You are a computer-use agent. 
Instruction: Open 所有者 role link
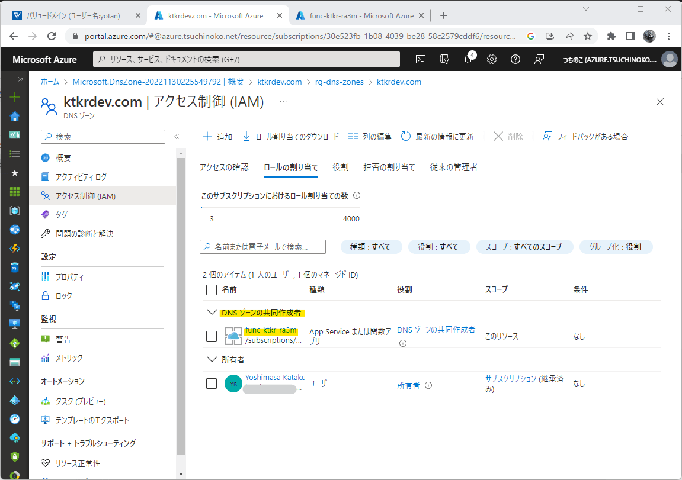[408, 385]
